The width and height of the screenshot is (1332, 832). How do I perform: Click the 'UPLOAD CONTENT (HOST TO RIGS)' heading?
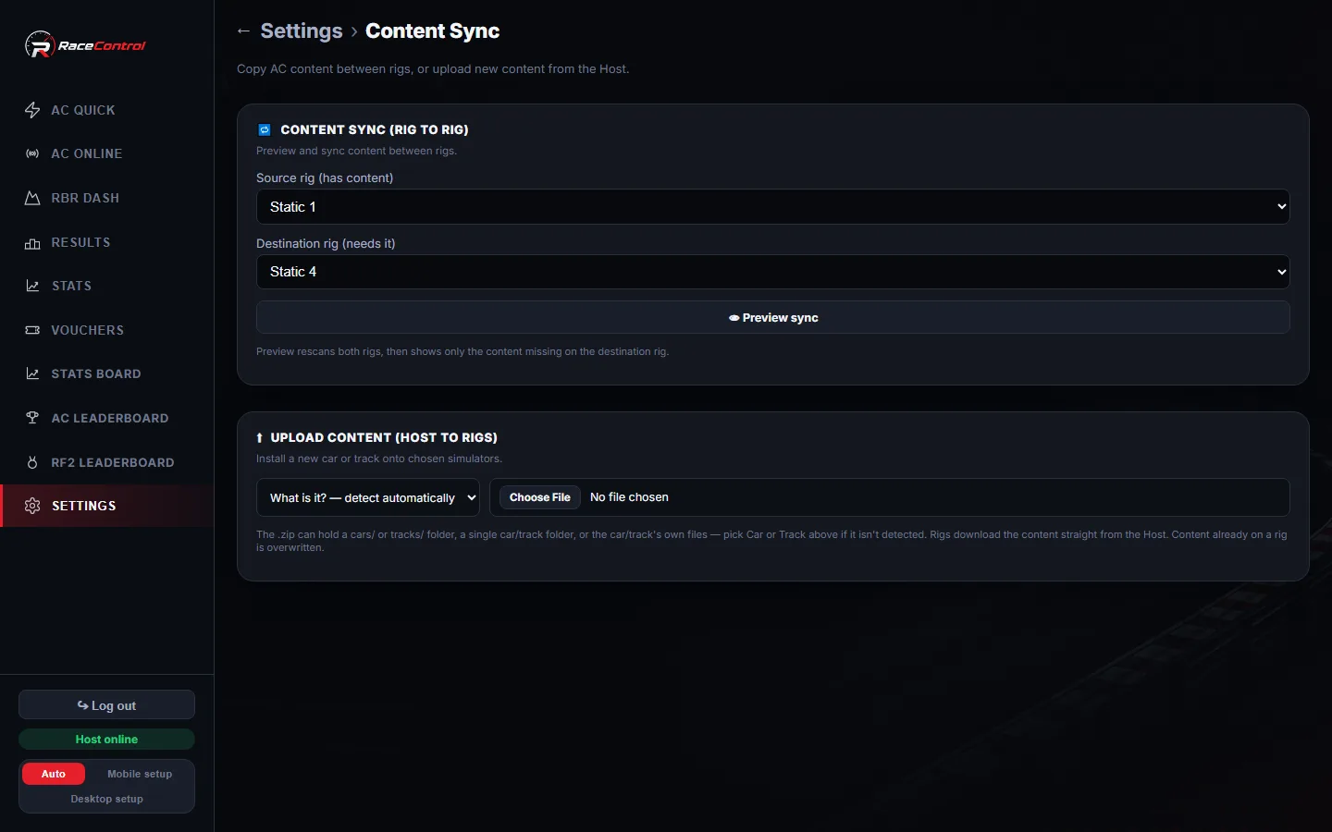click(384, 438)
